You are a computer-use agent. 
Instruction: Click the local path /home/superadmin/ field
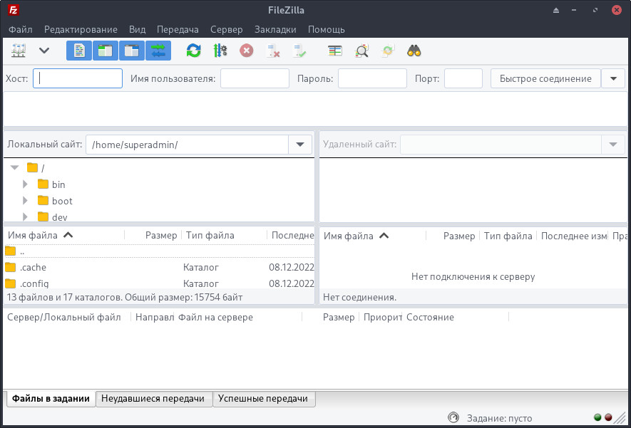187,145
